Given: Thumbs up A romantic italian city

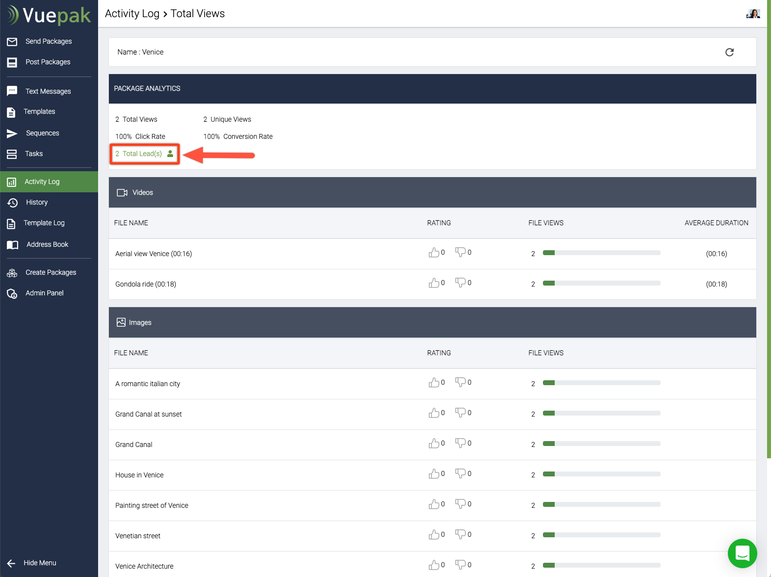Looking at the screenshot, I should (434, 383).
